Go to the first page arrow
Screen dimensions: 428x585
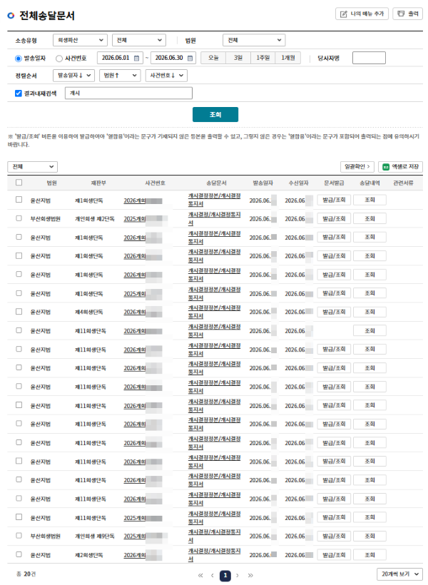tap(200, 575)
